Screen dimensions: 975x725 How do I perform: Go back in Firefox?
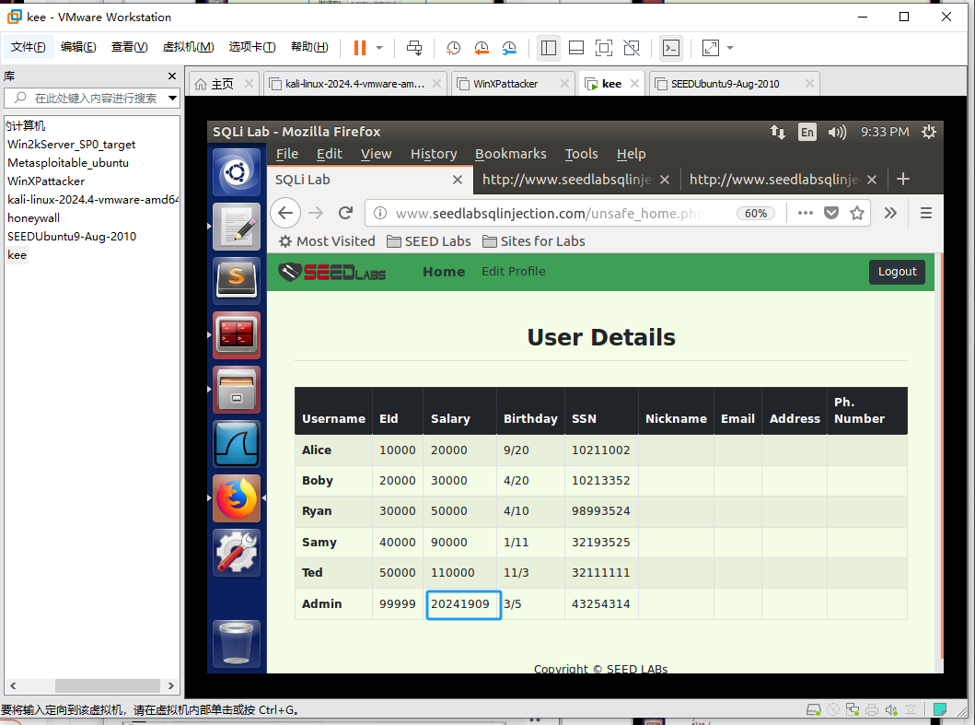point(285,214)
